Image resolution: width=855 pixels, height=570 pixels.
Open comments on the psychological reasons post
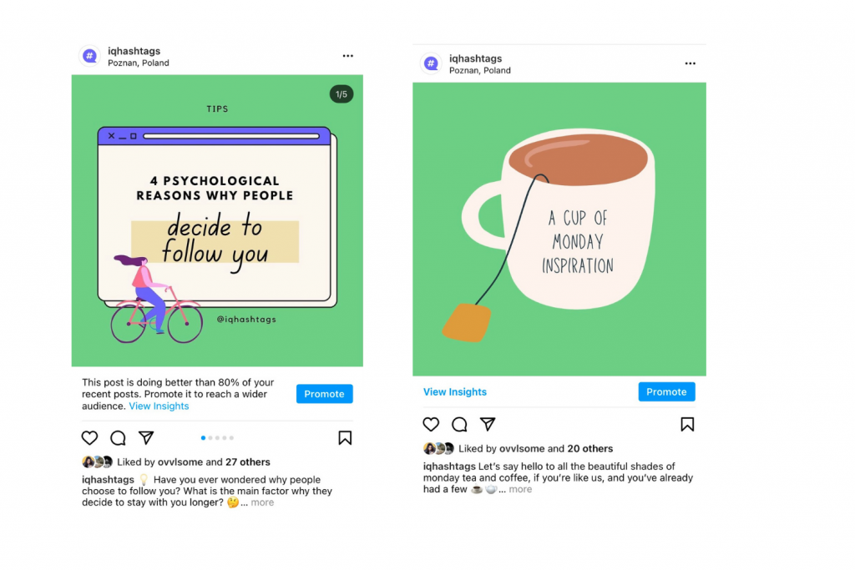pyautogui.click(x=118, y=437)
